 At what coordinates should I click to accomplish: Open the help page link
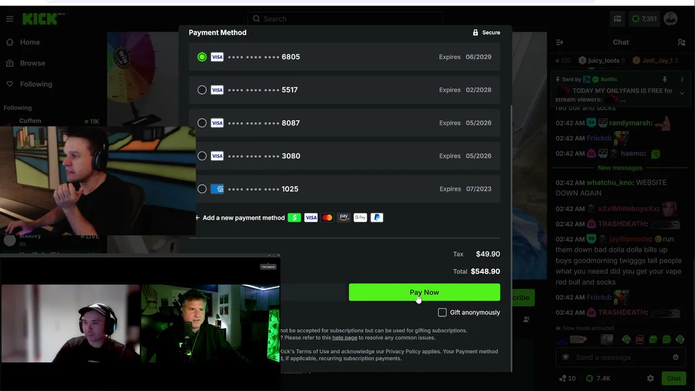click(345, 338)
